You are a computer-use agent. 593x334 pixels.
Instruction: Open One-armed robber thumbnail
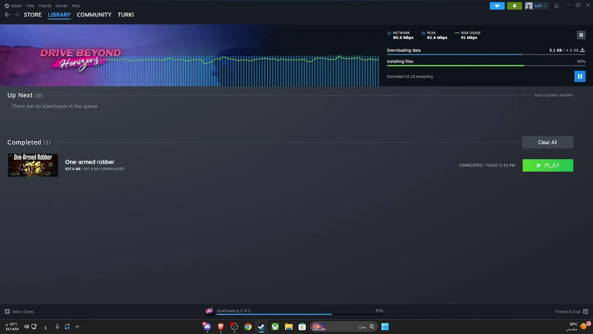[x=33, y=165]
